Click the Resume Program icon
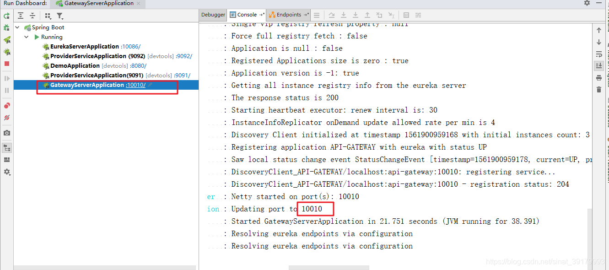Image resolution: width=609 pixels, height=270 pixels. coord(6,78)
